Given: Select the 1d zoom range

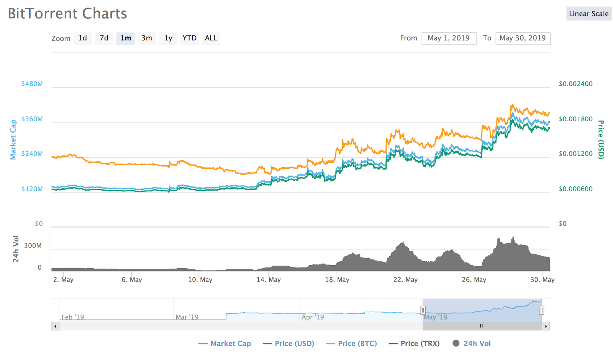Looking at the screenshot, I should [x=83, y=38].
